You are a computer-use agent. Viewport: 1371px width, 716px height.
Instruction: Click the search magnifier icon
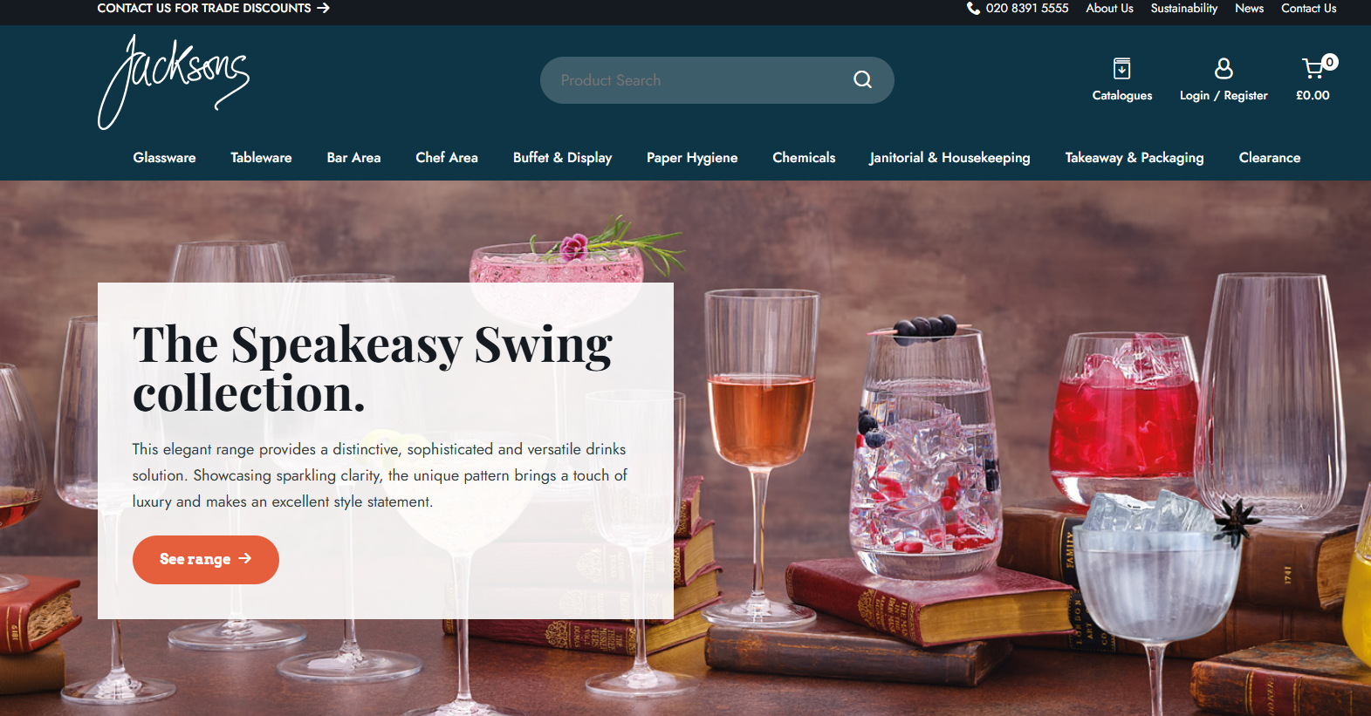click(x=862, y=79)
